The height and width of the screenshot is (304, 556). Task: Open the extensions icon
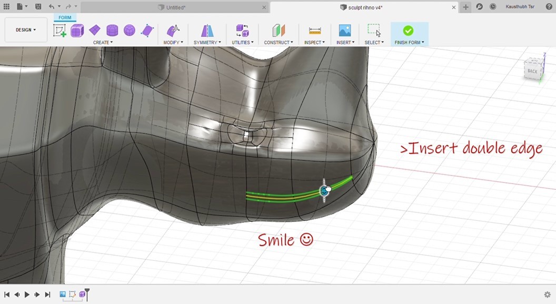480,7
